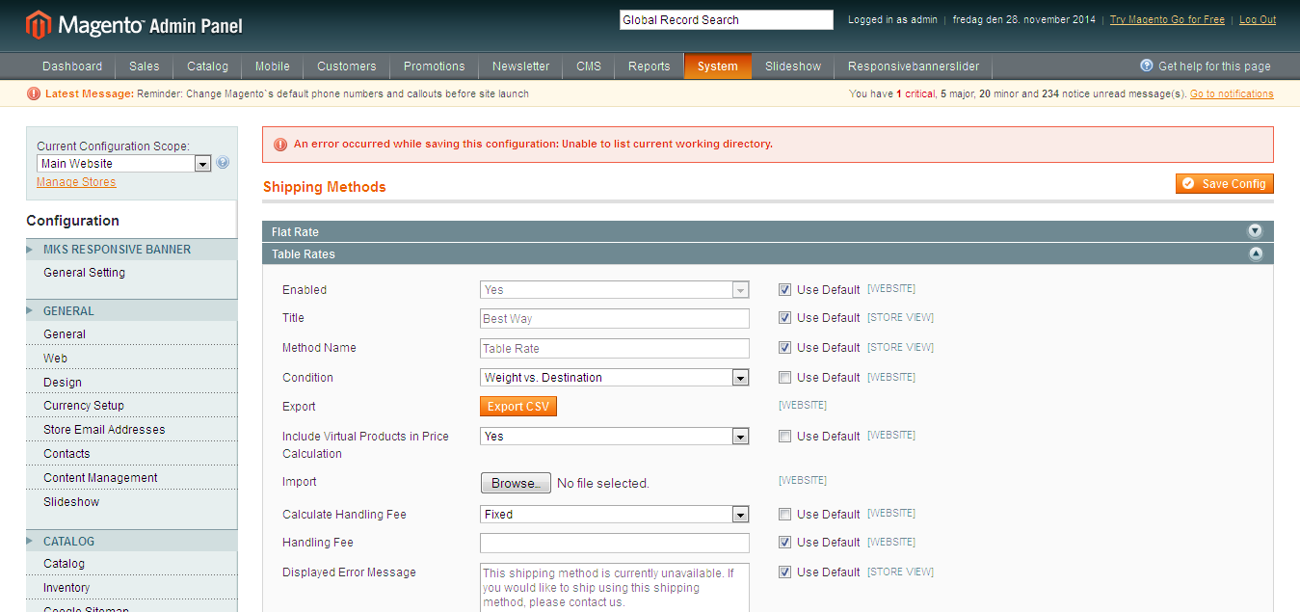Collapse CATALOG sidebar group
This screenshot has height=612, width=1300.
pyautogui.click(x=131, y=542)
